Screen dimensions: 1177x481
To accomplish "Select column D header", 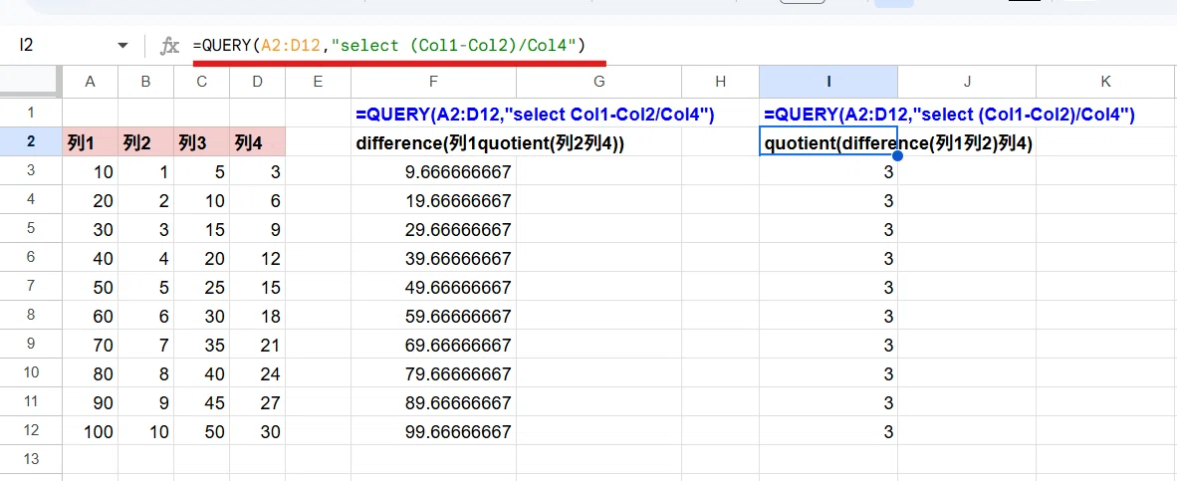I will pos(258,82).
